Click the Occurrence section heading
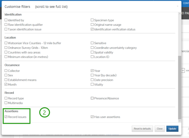Image resolution: width=189 pixels, height=138 pixels. [x=12, y=65]
